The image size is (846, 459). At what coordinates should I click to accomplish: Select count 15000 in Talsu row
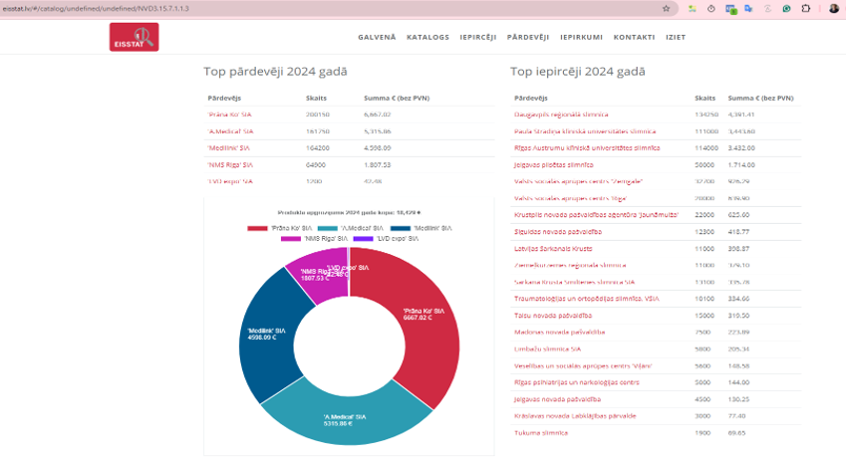(705, 315)
